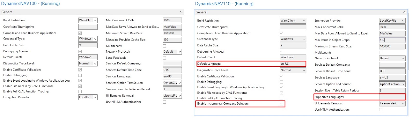
Task: Click Metadata Provider Cache Size field
Action: click(172, 40)
